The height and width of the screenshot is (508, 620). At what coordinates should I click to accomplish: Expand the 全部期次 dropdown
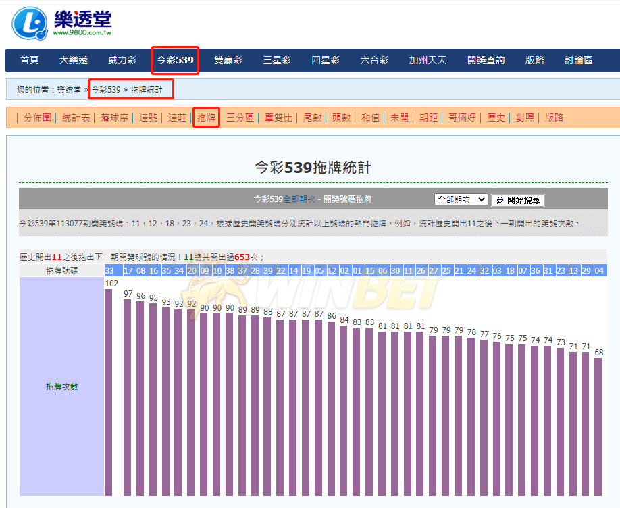[461, 199]
